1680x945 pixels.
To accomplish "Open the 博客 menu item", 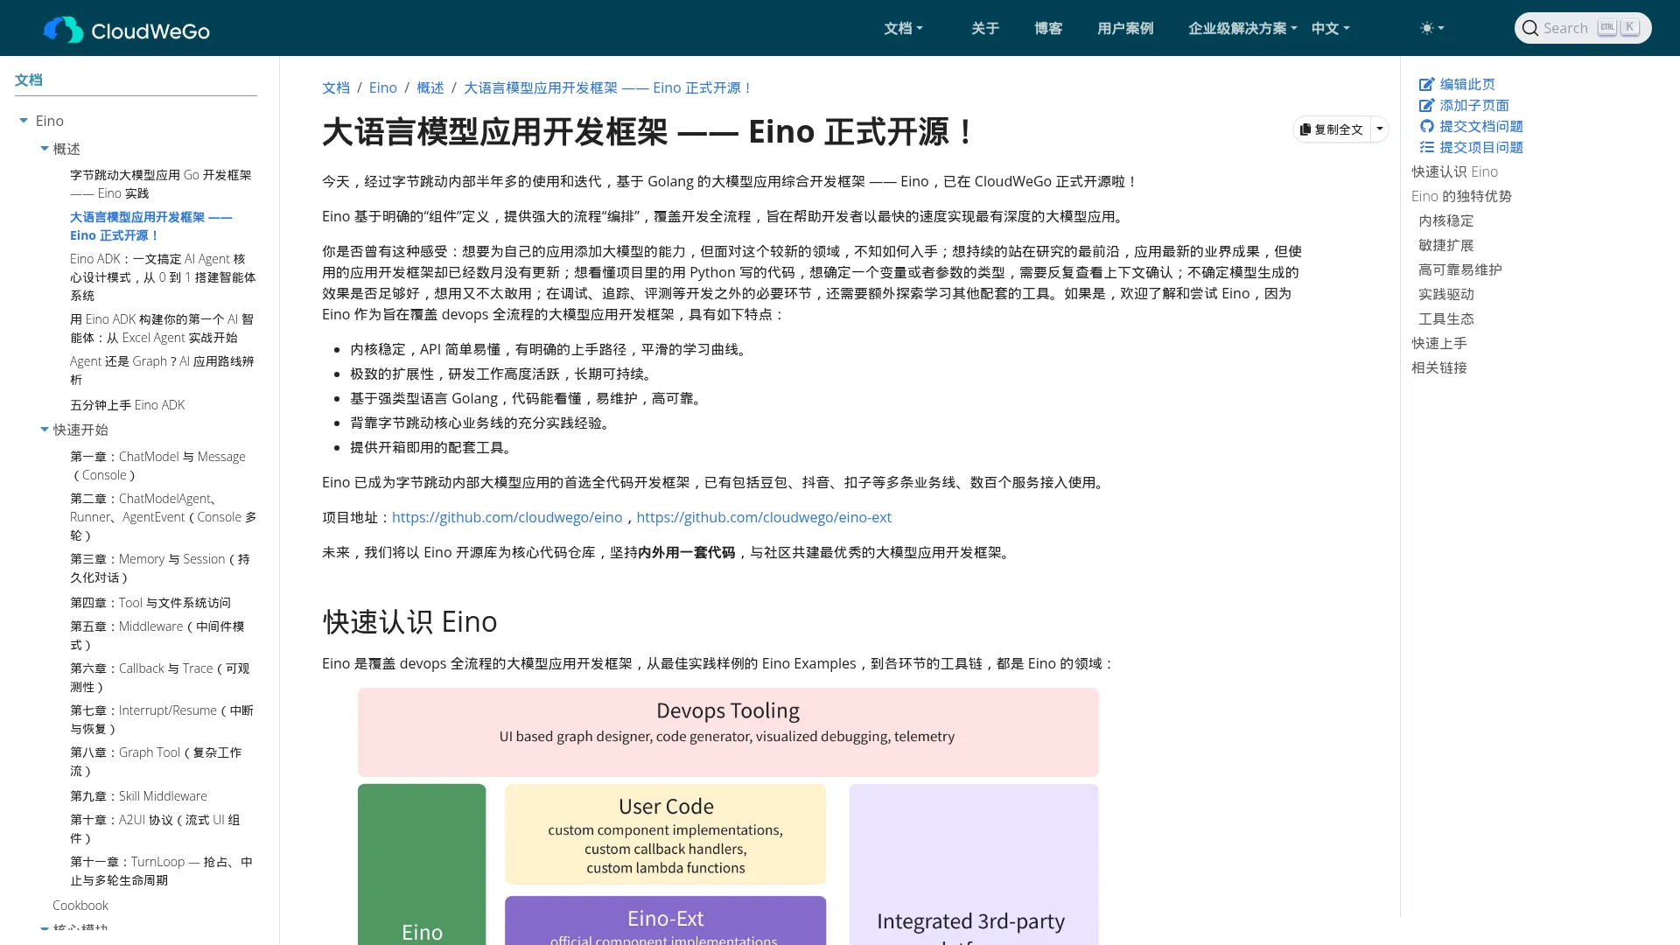I will pos(1047,28).
